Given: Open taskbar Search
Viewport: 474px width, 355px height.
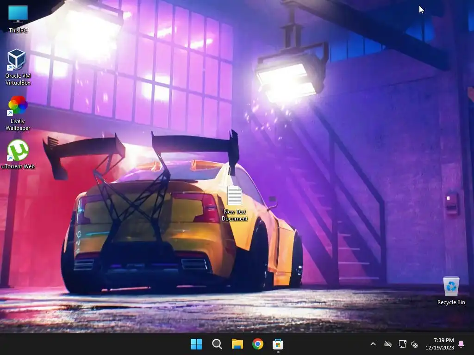Looking at the screenshot, I should 217,344.
